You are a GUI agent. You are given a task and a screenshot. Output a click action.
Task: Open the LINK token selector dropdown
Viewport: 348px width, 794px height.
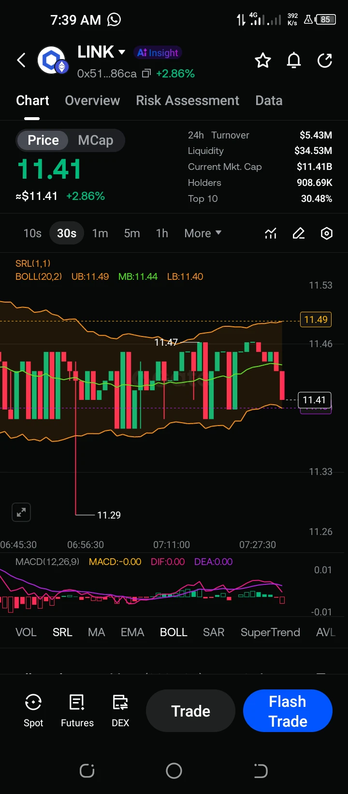click(x=122, y=52)
